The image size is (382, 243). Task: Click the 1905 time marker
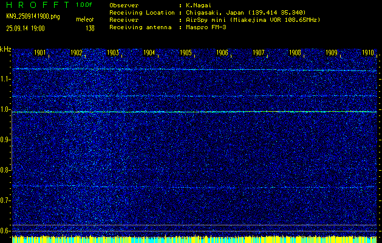186,53
